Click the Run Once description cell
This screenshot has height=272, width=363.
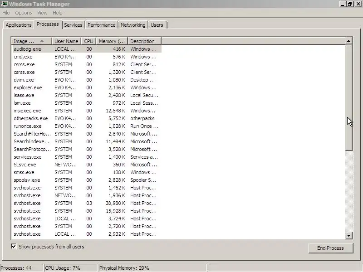coord(144,126)
